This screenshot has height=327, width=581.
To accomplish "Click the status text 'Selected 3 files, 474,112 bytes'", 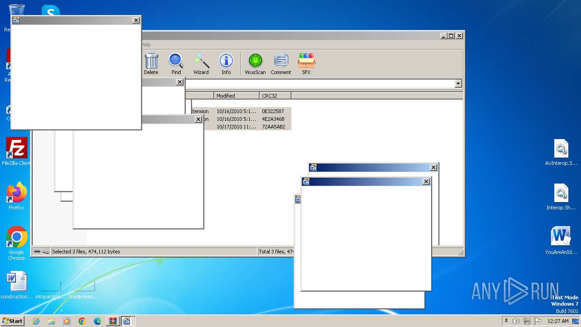I will (x=86, y=252).
